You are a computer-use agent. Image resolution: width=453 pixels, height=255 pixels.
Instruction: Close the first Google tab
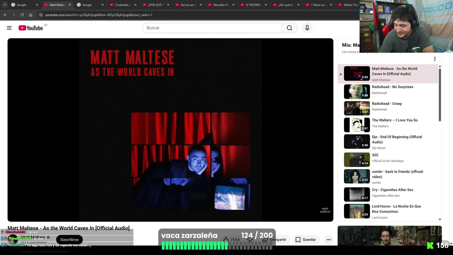click(37, 5)
